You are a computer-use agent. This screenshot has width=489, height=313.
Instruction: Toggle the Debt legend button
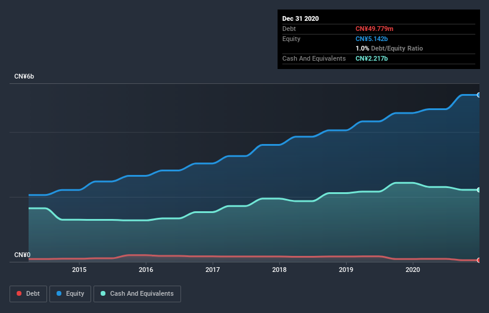[29, 294]
